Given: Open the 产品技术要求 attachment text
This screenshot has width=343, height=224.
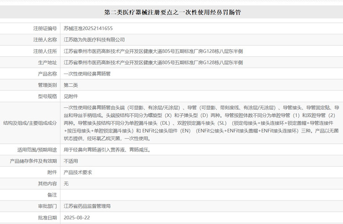Looking at the screenshot, I should pos(78,172).
